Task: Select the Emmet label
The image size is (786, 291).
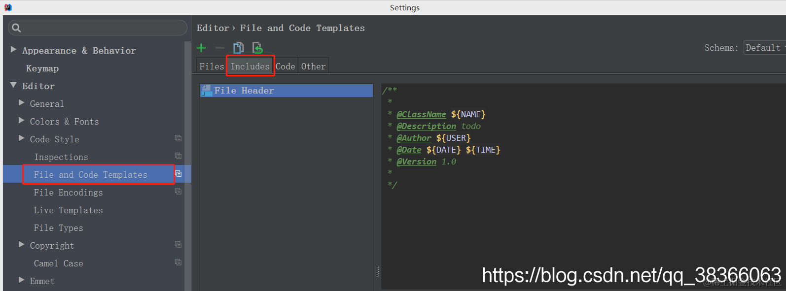Action: (x=42, y=281)
